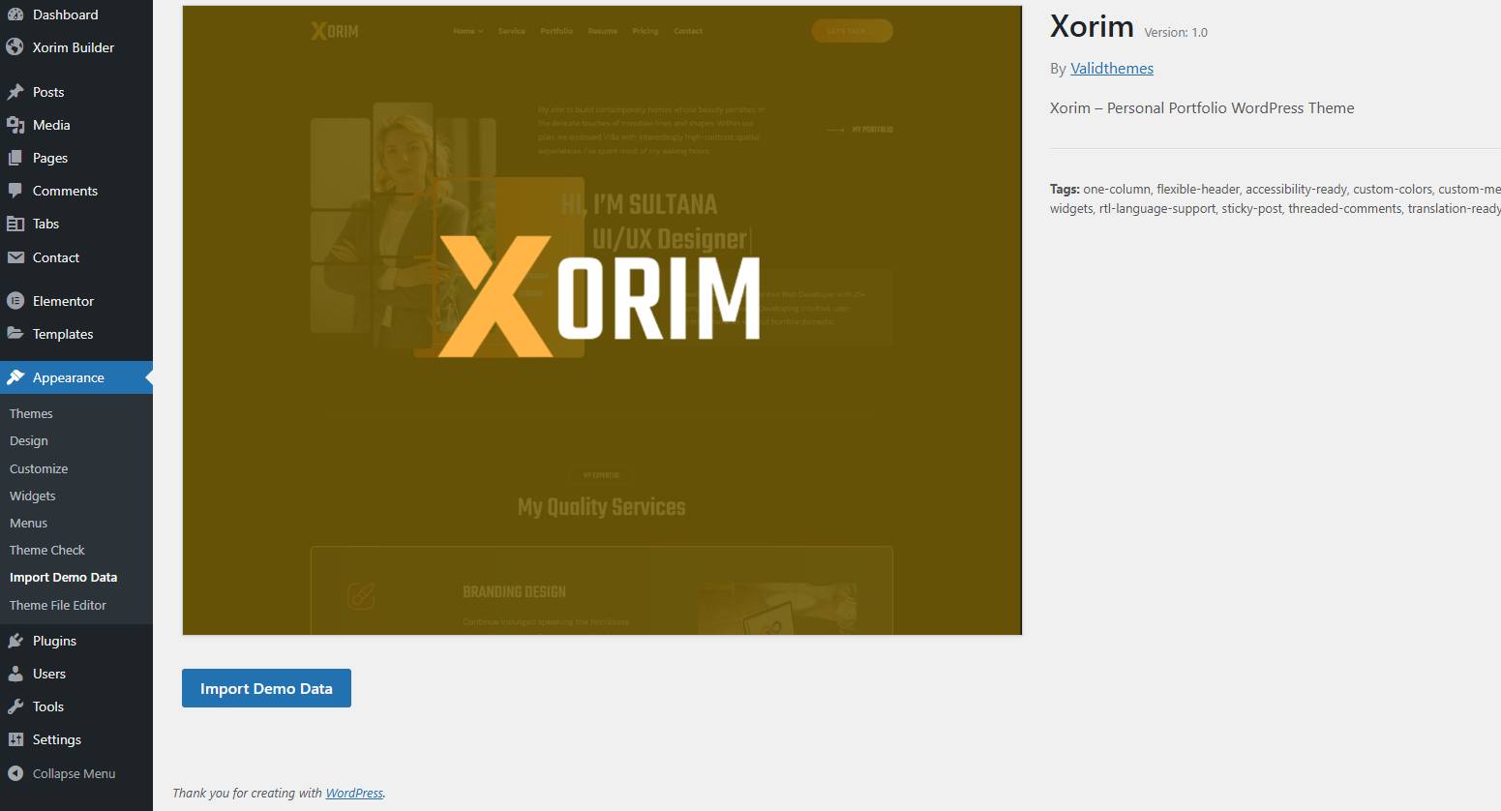Open the Contact menu item
The width and height of the screenshot is (1501, 811).
[x=76, y=257]
